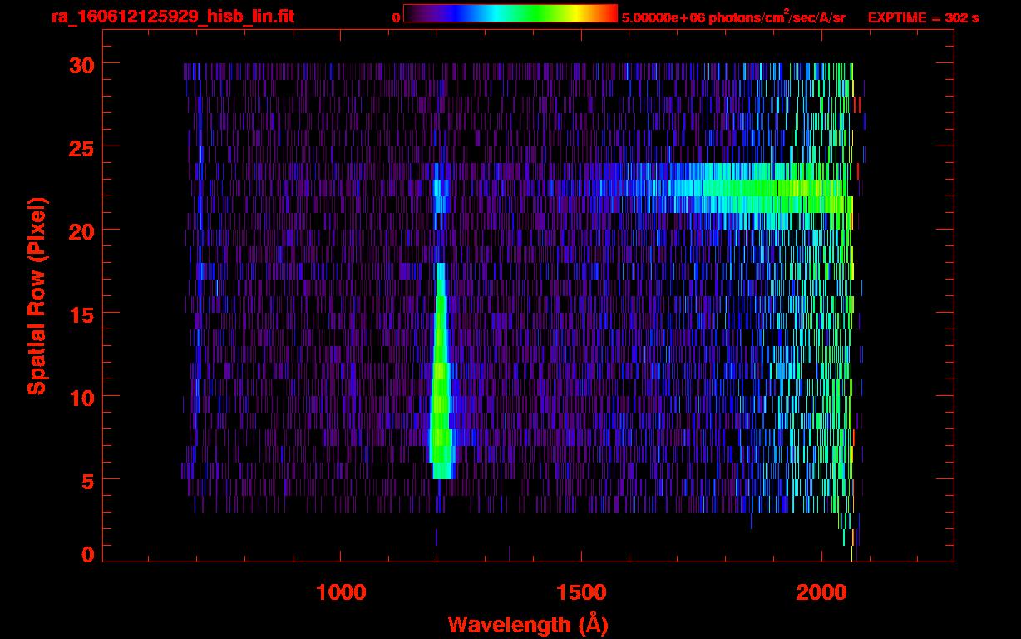Screen dimensions: 1021x639
Task: Pick the orange-red end of the colorbar
Action: click(x=605, y=13)
